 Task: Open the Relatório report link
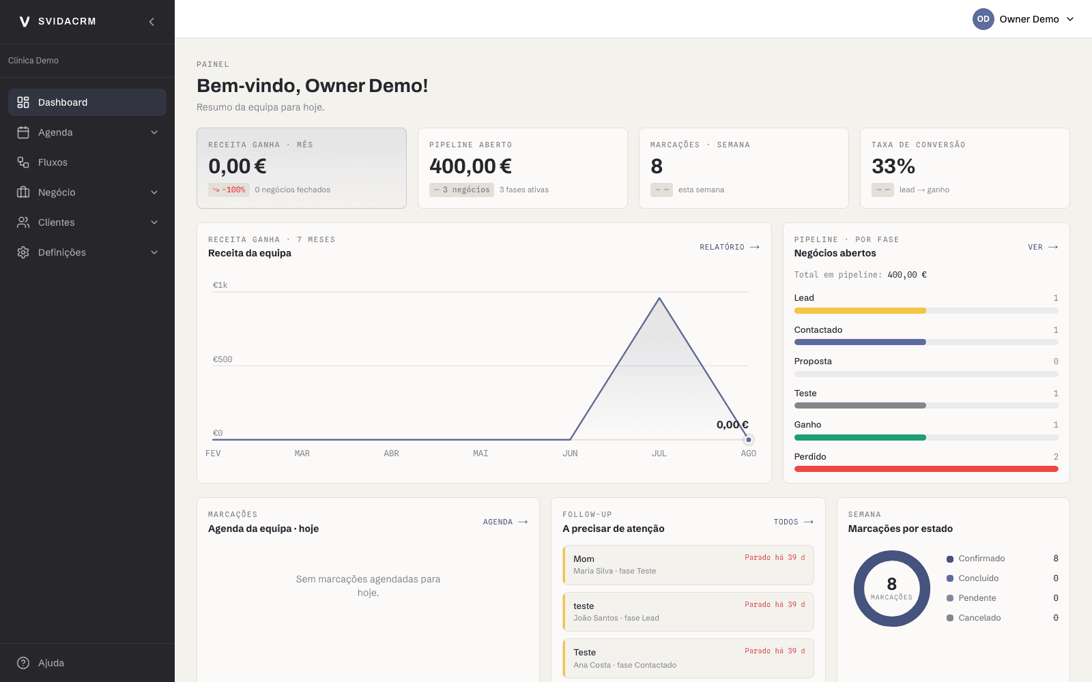click(730, 247)
